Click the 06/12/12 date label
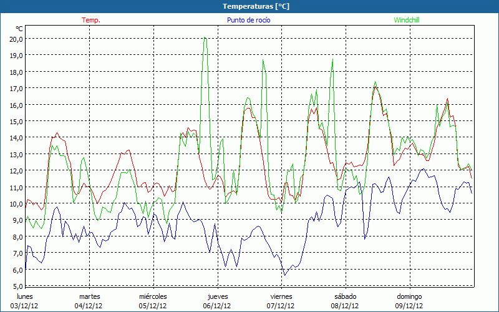Viewport: 499px width, 312px height. (x=217, y=306)
